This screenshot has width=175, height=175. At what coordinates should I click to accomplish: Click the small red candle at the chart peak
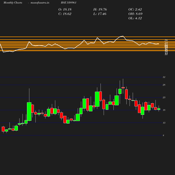123,87
